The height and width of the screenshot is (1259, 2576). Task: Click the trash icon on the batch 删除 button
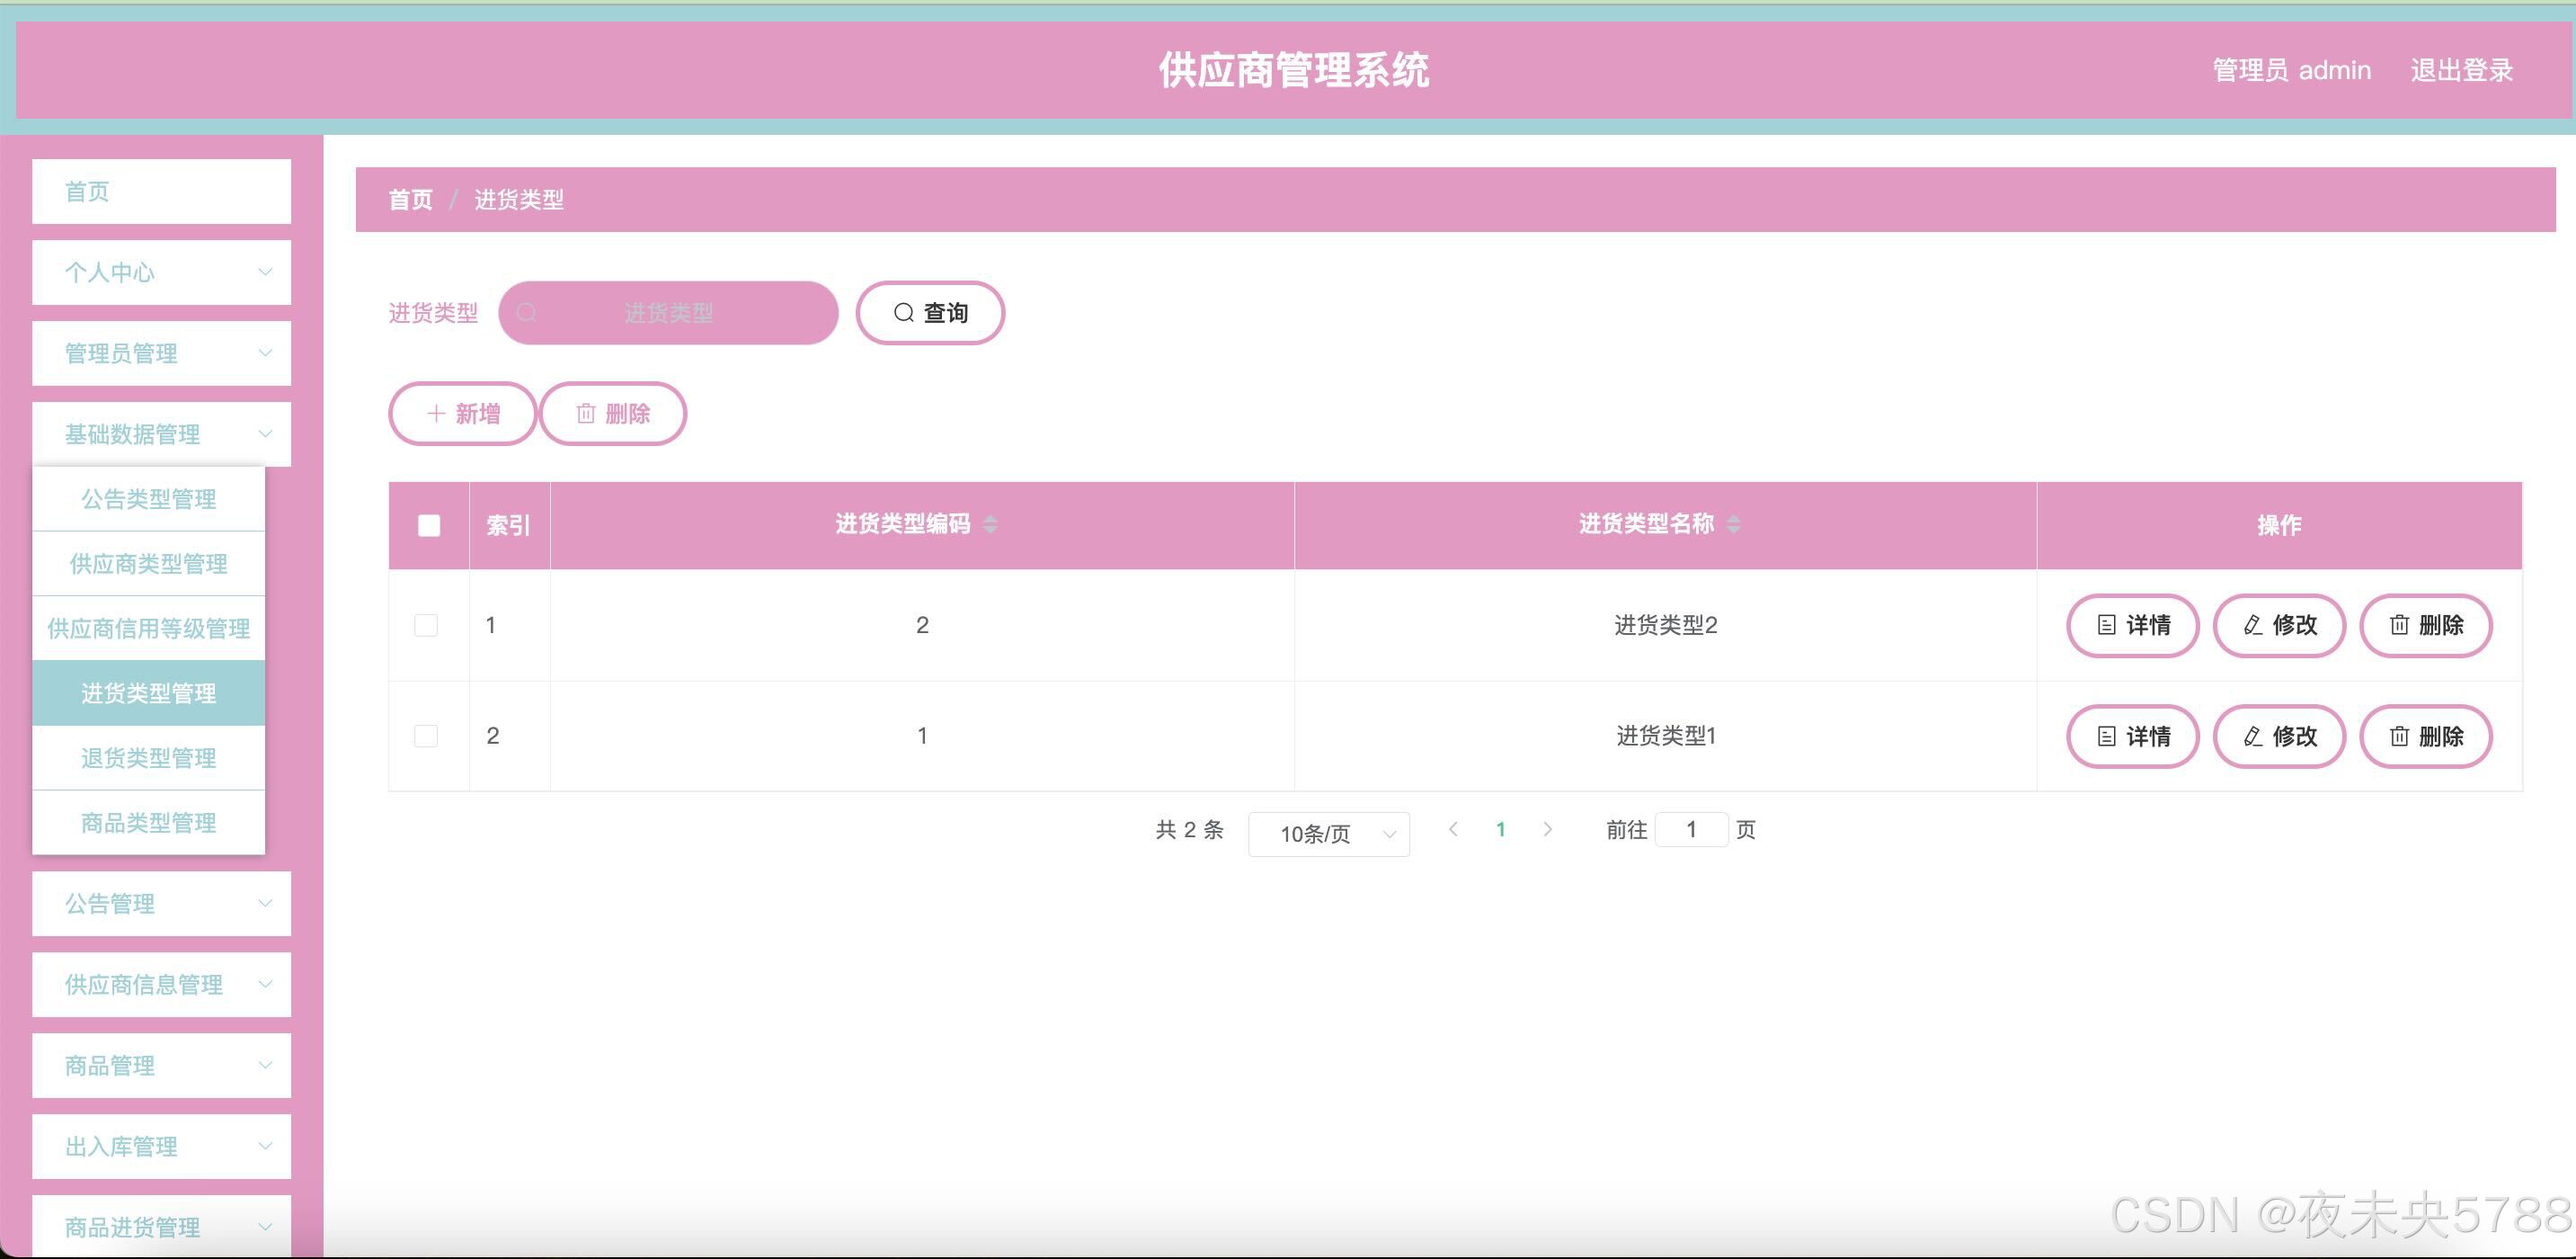[586, 414]
